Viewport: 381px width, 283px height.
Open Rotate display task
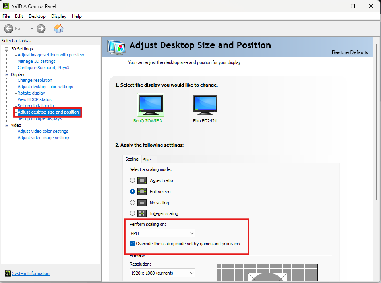pos(31,93)
